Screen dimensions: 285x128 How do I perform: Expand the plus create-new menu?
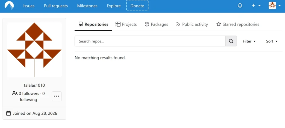click(x=256, y=6)
